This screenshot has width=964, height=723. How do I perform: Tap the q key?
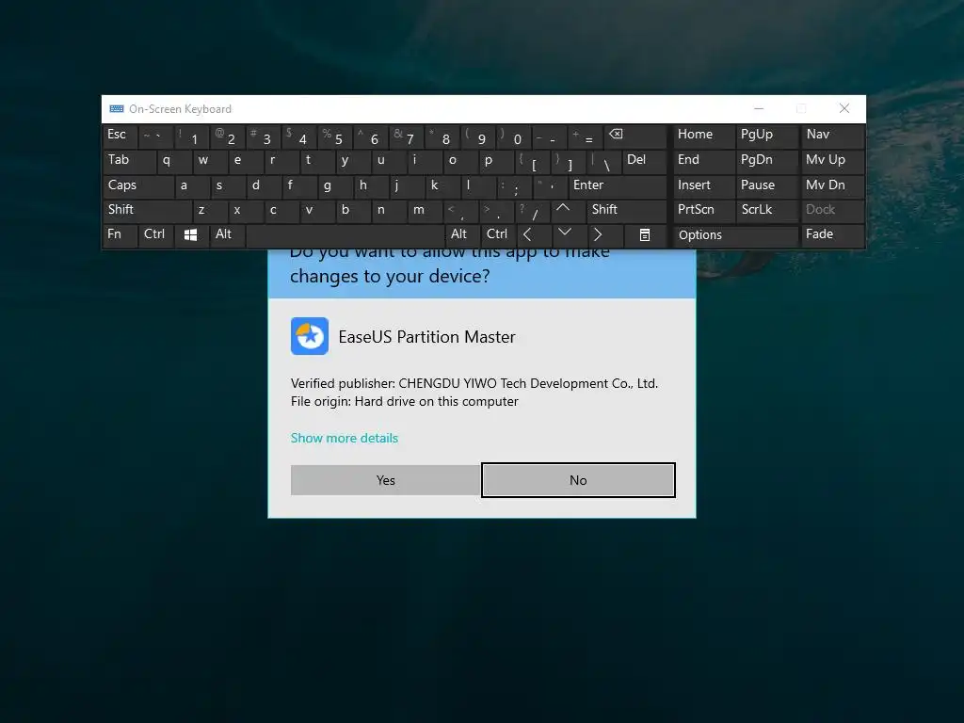(x=174, y=161)
